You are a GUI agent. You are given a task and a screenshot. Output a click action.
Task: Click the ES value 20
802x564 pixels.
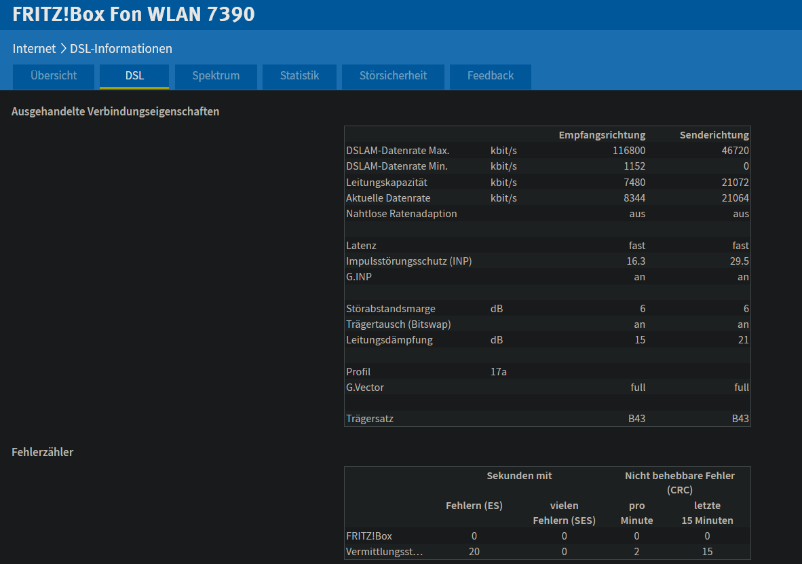point(474,552)
